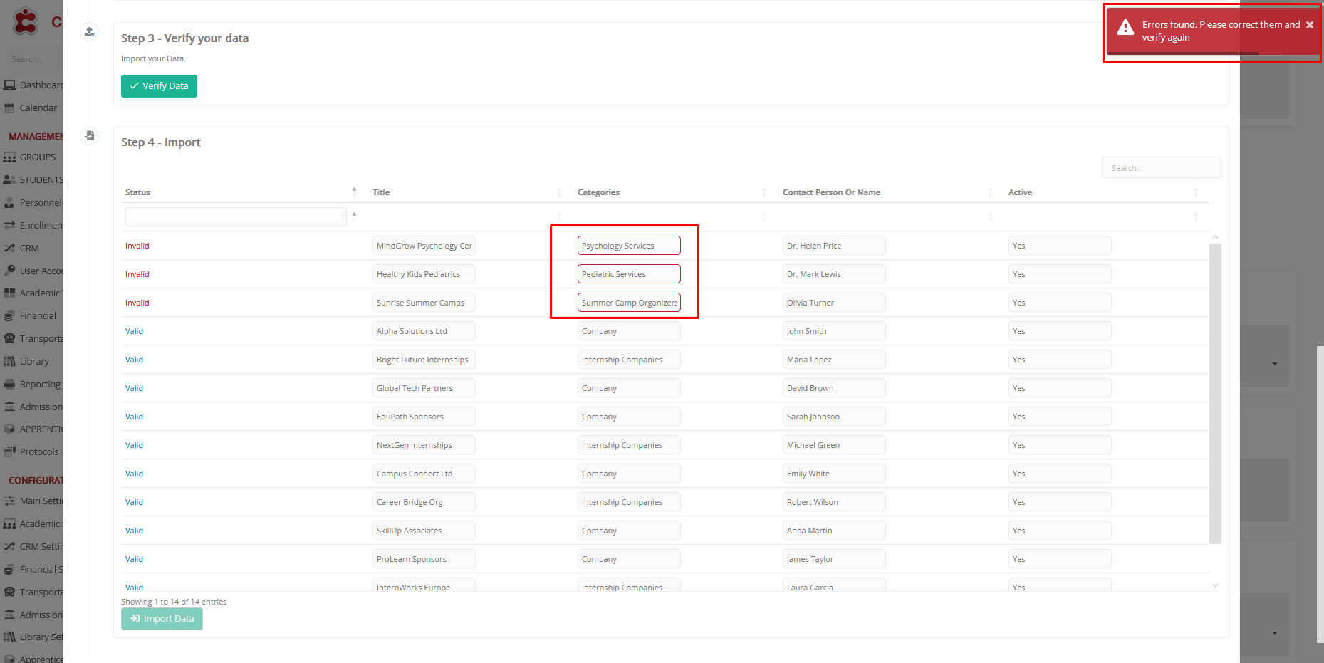Sort table by Active column arrows
This screenshot has height=663, width=1324.
(1195, 192)
